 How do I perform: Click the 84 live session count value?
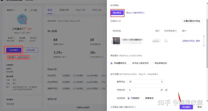coord(55,40)
